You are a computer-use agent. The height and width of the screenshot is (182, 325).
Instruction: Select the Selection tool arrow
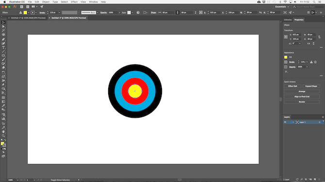pyautogui.click(x=3, y=22)
